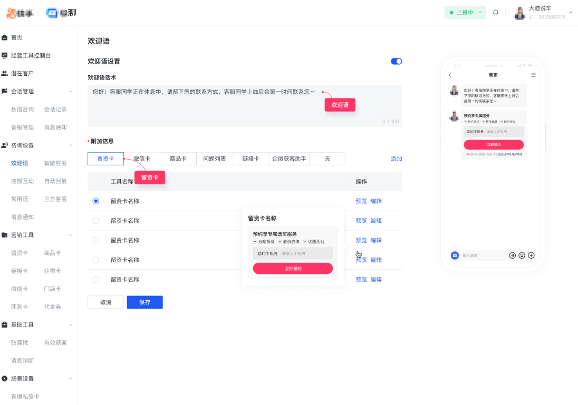
Task: Select the second 留资卡名称 radio button
Action: point(95,220)
